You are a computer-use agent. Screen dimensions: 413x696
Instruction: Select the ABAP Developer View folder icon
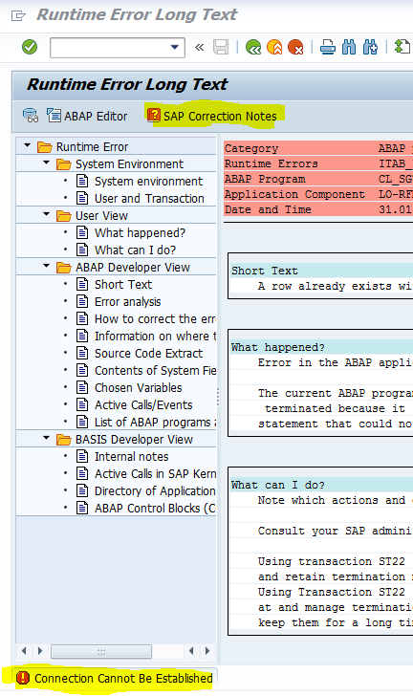tap(64, 268)
